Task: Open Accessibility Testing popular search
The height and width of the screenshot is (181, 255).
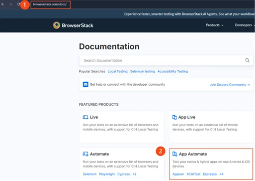Action: (x=172, y=71)
